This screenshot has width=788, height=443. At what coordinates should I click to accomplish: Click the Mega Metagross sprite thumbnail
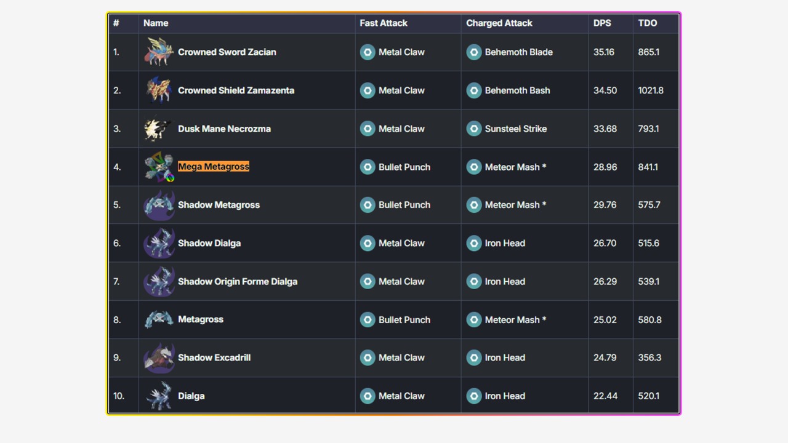point(159,167)
